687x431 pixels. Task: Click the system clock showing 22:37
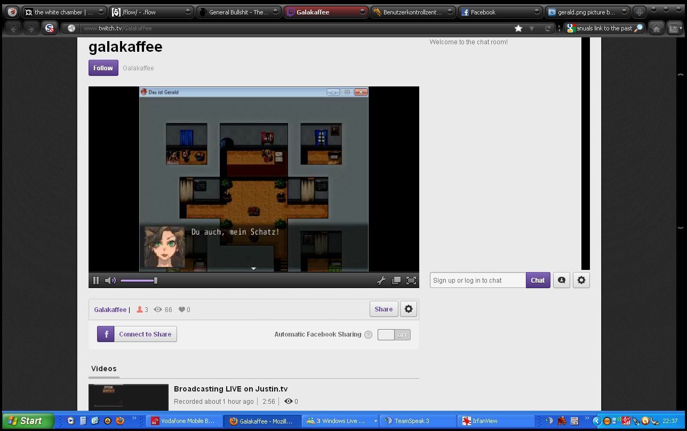pyautogui.click(x=670, y=421)
